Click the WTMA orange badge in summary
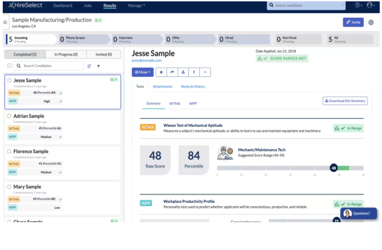Image resolution: width=382 pixels, height=250 pixels. coord(148,127)
